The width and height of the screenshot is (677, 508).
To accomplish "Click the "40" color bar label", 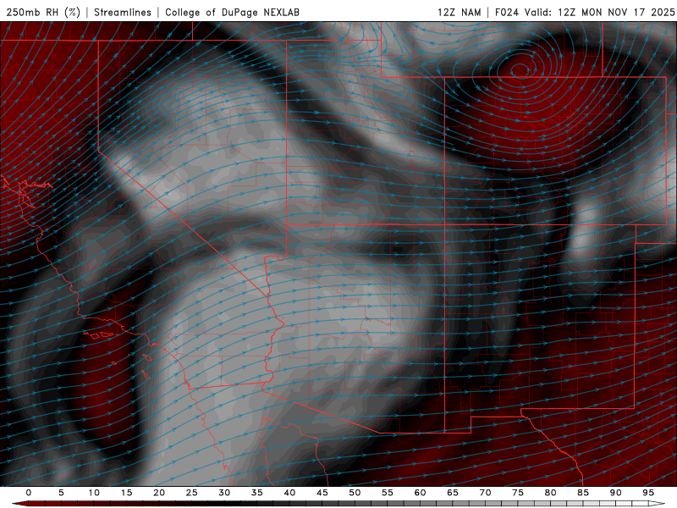I will pyautogui.click(x=289, y=493).
